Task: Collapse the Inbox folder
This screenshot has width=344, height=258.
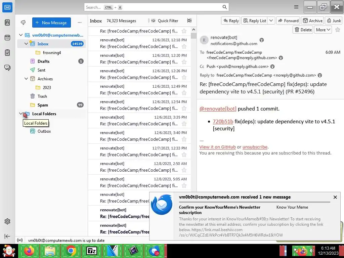Action: pos(26,44)
